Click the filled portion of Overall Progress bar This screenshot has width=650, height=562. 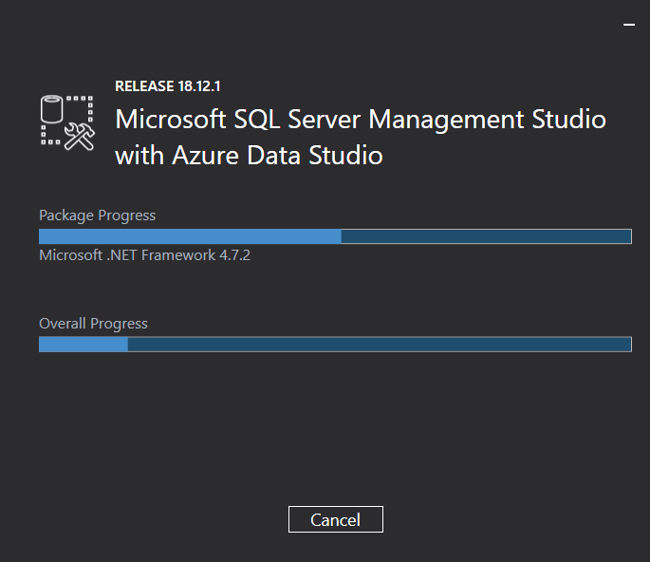(84, 345)
